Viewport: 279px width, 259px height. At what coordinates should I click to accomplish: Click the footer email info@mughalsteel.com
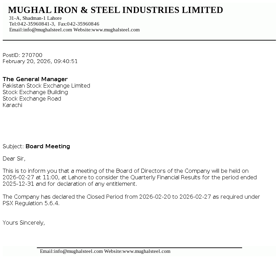(78, 251)
